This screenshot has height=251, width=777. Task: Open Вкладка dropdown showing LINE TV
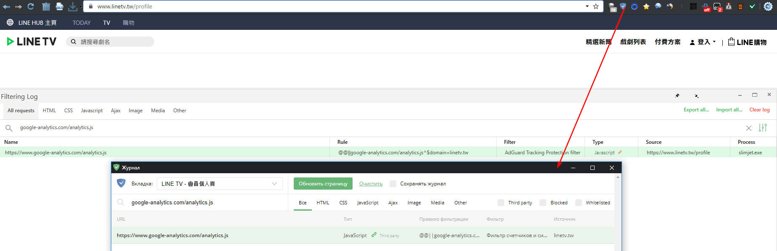[220, 184]
